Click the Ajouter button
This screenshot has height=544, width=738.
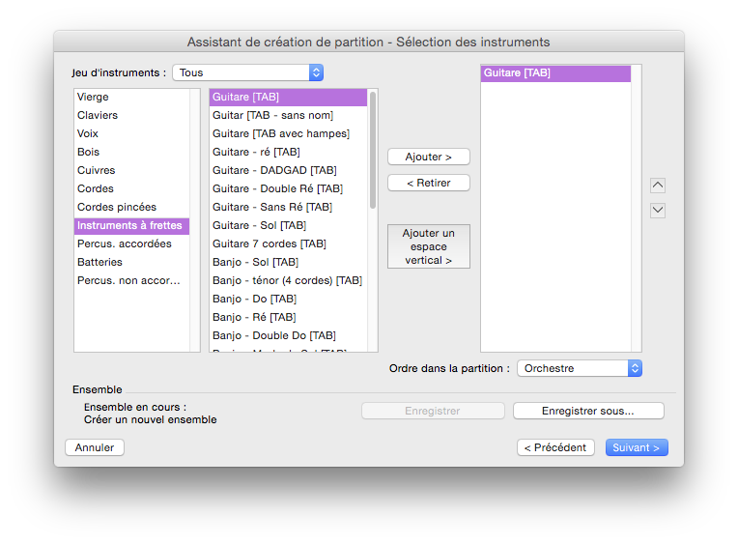(428, 157)
